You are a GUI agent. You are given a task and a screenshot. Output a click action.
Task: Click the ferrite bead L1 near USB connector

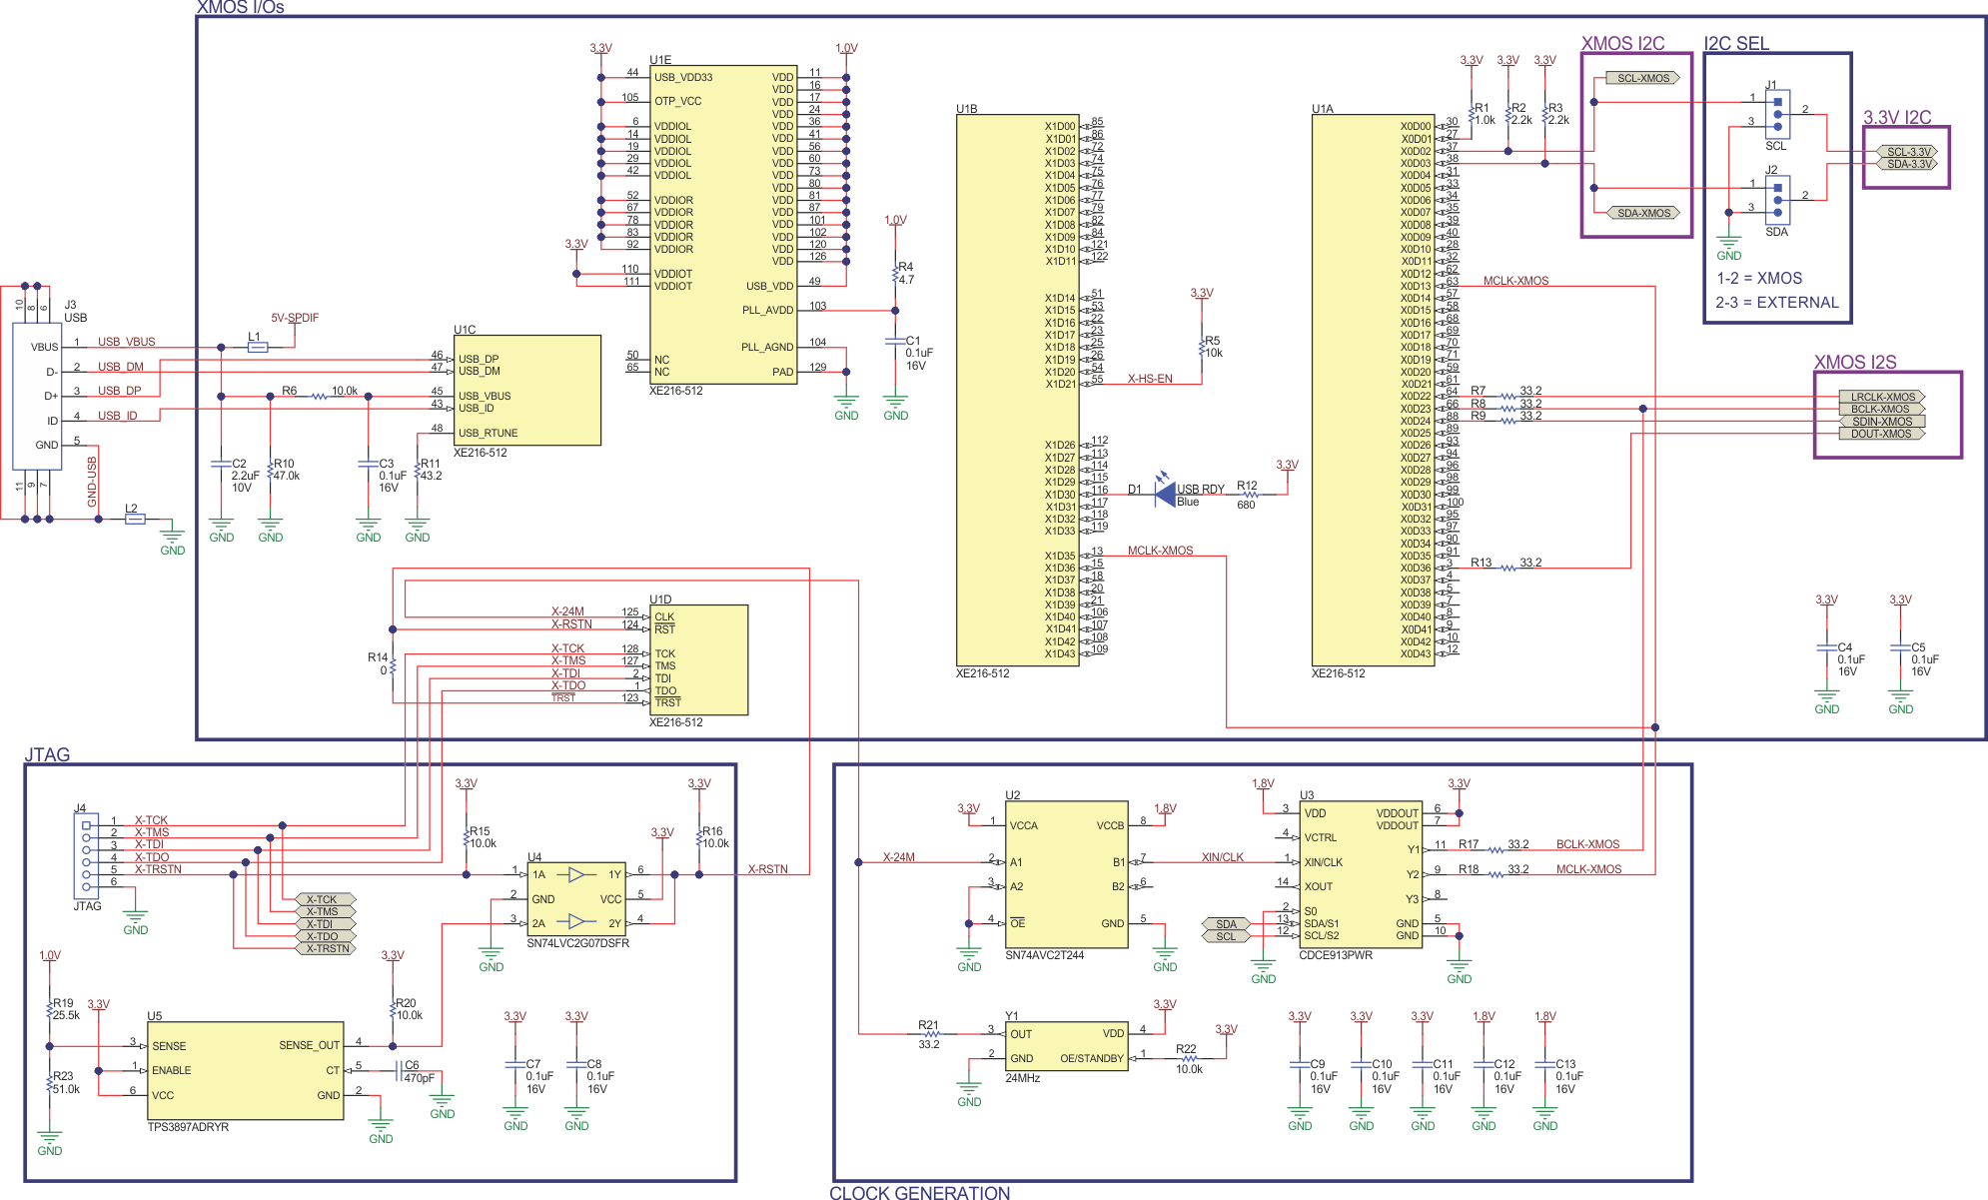pyautogui.click(x=258, y=347)
